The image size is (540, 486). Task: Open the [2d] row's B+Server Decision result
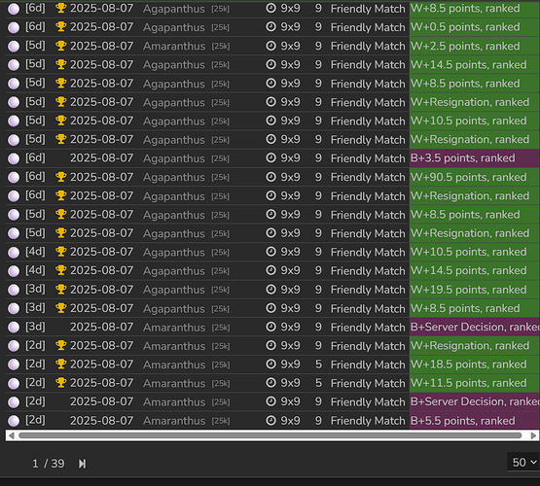click(475, 401)
